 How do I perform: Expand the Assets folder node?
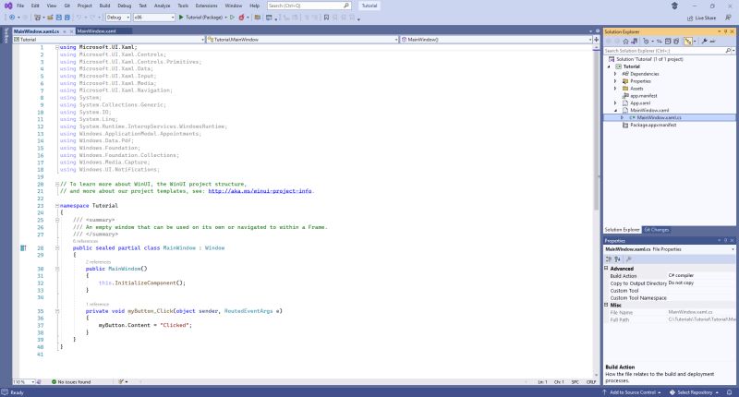coord(615,89)
